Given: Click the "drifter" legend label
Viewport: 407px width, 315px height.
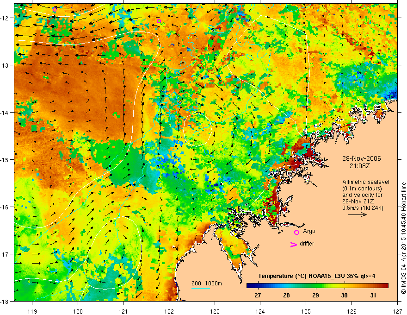Looking at the screenshot, I should click(307, 244).
